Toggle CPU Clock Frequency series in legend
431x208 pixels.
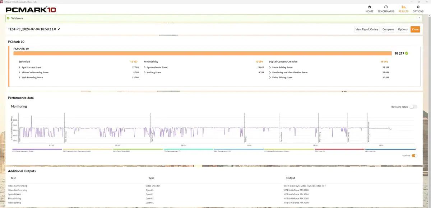pos(37,151)
